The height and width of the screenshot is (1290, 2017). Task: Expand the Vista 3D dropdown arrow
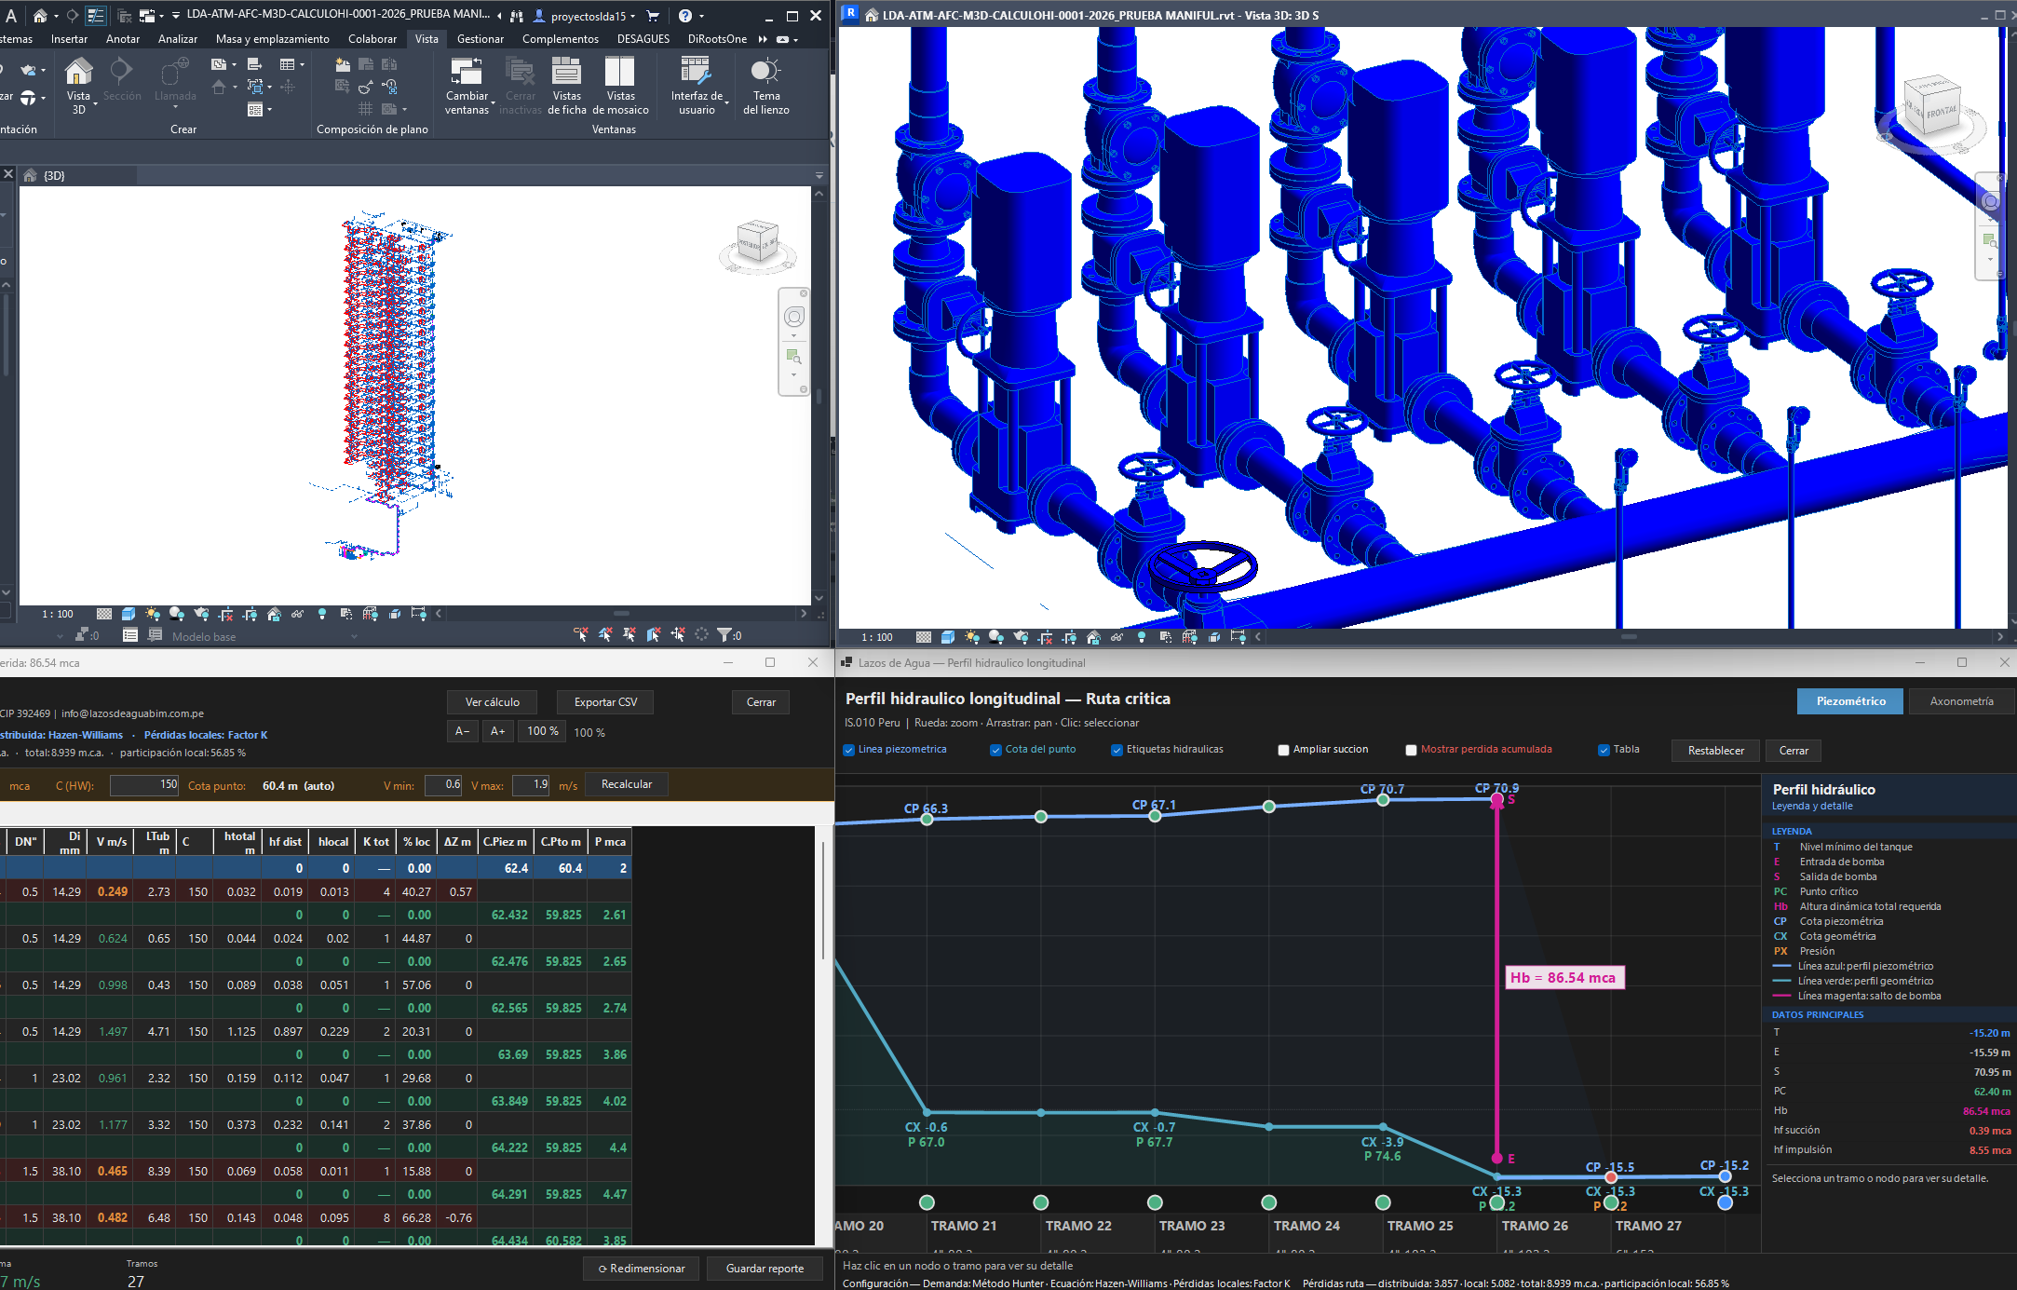95,103
